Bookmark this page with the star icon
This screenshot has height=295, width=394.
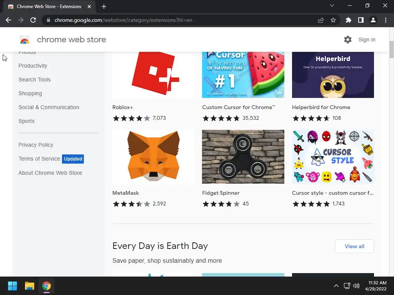pyautogui.click(x=333, y=20)
